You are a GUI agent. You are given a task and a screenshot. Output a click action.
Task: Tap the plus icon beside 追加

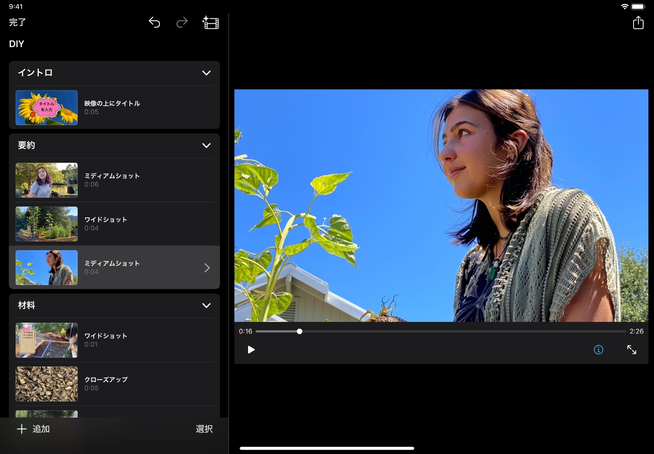click(22, 429)
